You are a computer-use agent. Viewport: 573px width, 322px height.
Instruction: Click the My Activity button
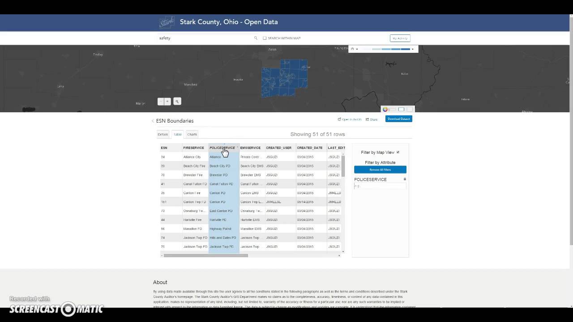point(400,38)
